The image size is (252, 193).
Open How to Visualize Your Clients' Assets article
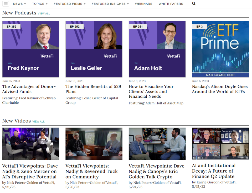coord(151,91)
